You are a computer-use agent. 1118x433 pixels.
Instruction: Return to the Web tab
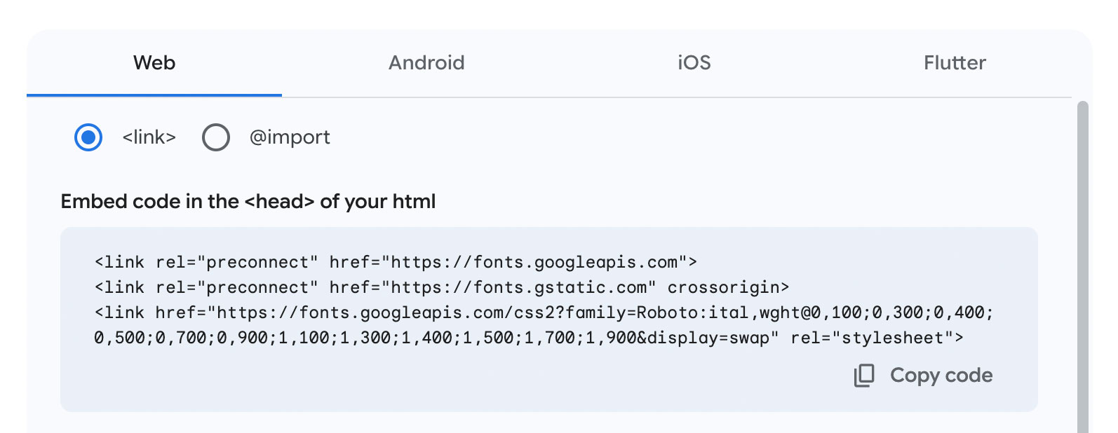153,62
